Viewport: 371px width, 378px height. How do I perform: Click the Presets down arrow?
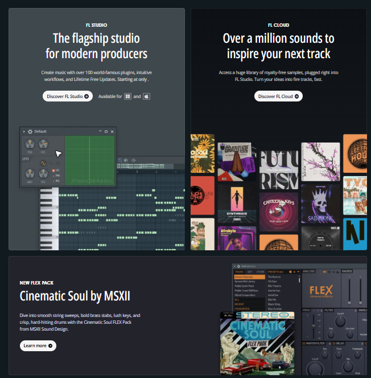pyautogui.click(x=298, y=272)
